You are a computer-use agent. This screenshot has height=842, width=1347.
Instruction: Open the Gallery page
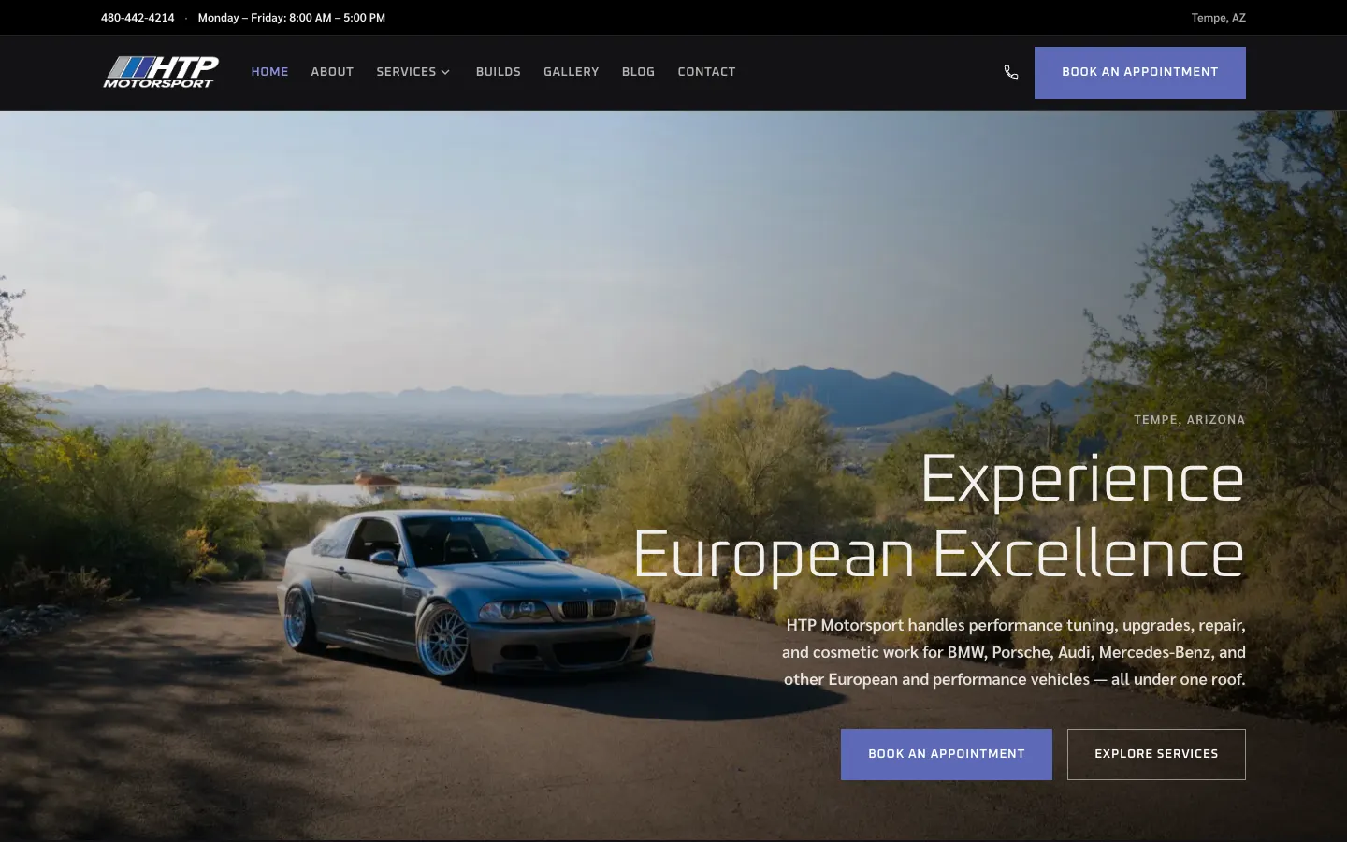571,72
